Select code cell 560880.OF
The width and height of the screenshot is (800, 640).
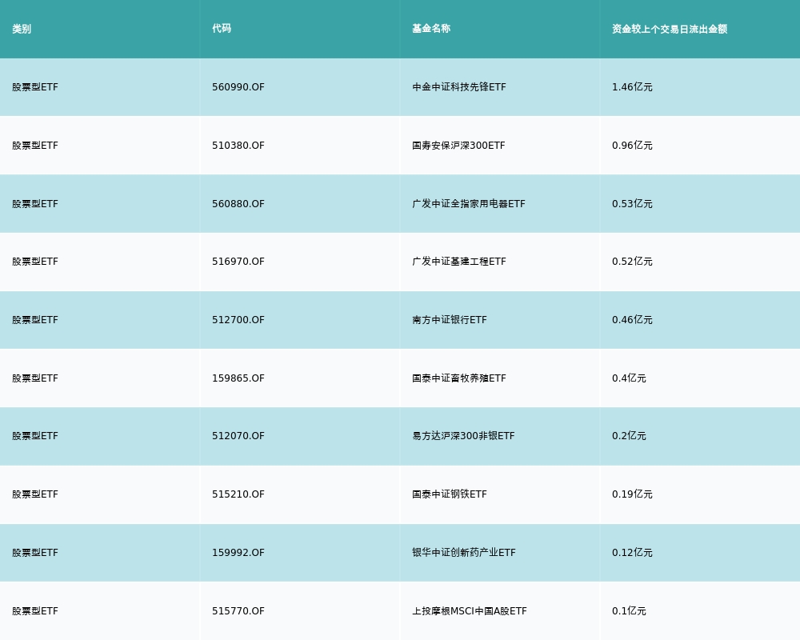tap(238, 204)
